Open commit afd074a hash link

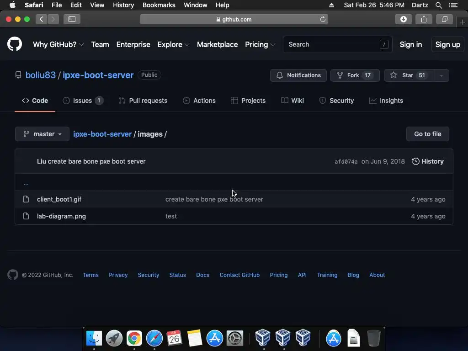click(346, 161)
